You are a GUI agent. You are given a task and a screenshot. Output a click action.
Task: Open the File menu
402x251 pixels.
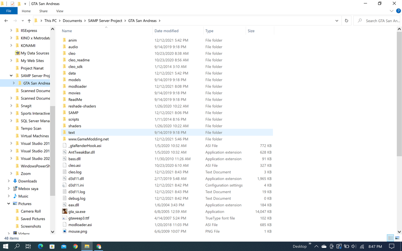[9, 11]
